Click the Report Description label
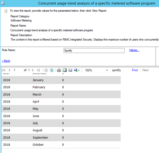This screenshot has height=153, width=159. [21, 35]
